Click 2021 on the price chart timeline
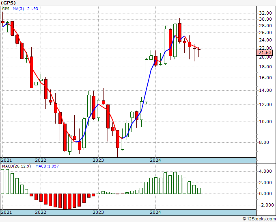Screen dimensions: 276x222 [x=6, y=160]
